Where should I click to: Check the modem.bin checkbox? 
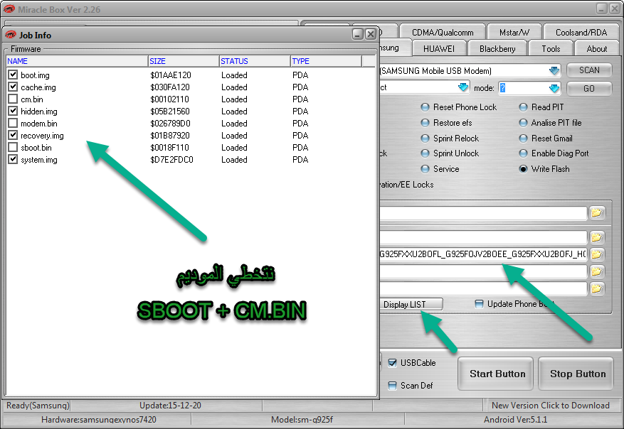click(x=13, y=123)
